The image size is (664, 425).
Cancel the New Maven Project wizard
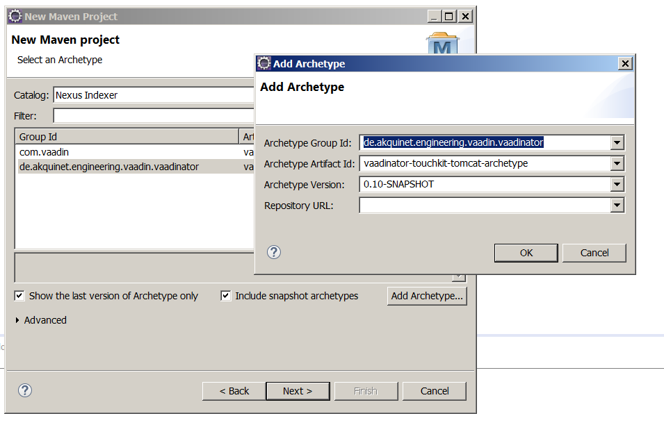435,391
